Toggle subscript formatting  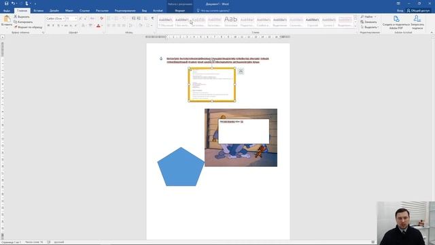click(x=71, y=26)
